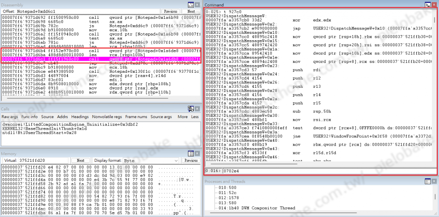This screenshot has width=439, height=217.
Task: Close the Calls panel
Action: [x=198, y=109]
